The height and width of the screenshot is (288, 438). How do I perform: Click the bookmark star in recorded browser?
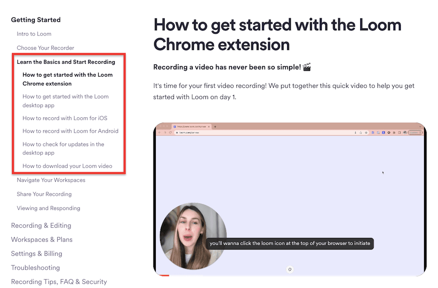point(366,132)
